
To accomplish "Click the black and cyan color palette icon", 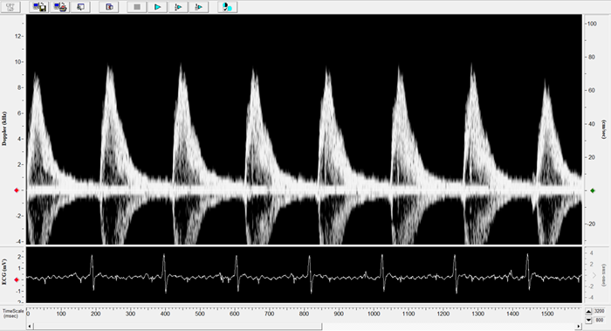I will [227, 7].
